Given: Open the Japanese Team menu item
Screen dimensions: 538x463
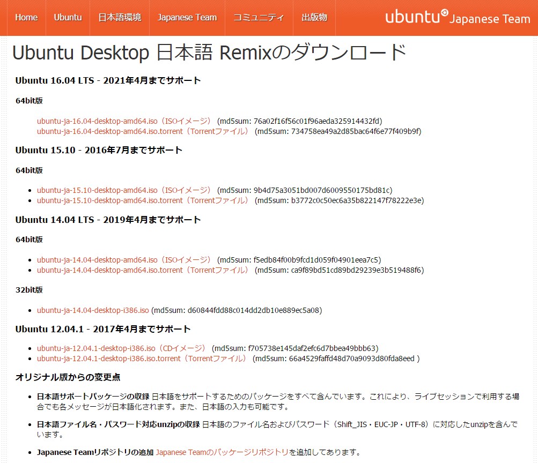Looking at the screenshot, I should [x=187, y=18].
